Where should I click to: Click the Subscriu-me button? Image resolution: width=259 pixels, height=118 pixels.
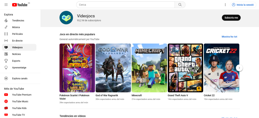(231, 18)
